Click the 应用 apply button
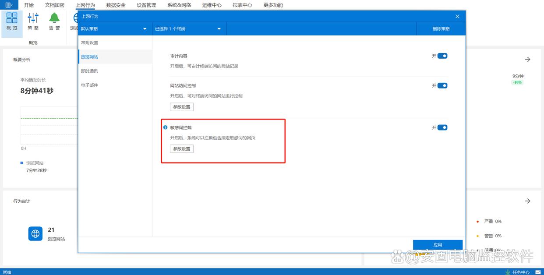Screen dimensions: 544x275 438,245
